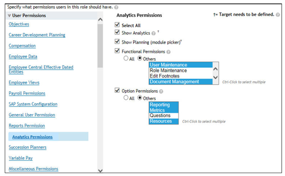
Task: Uncheck the Select All checkbox
Action: [117, 25]
